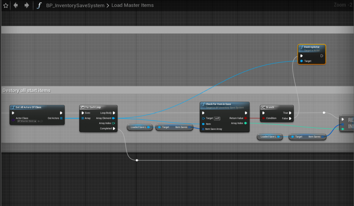Click input exec pin on Check for Item in Save
The image size is (354, 206).
(x=203, y=113)
